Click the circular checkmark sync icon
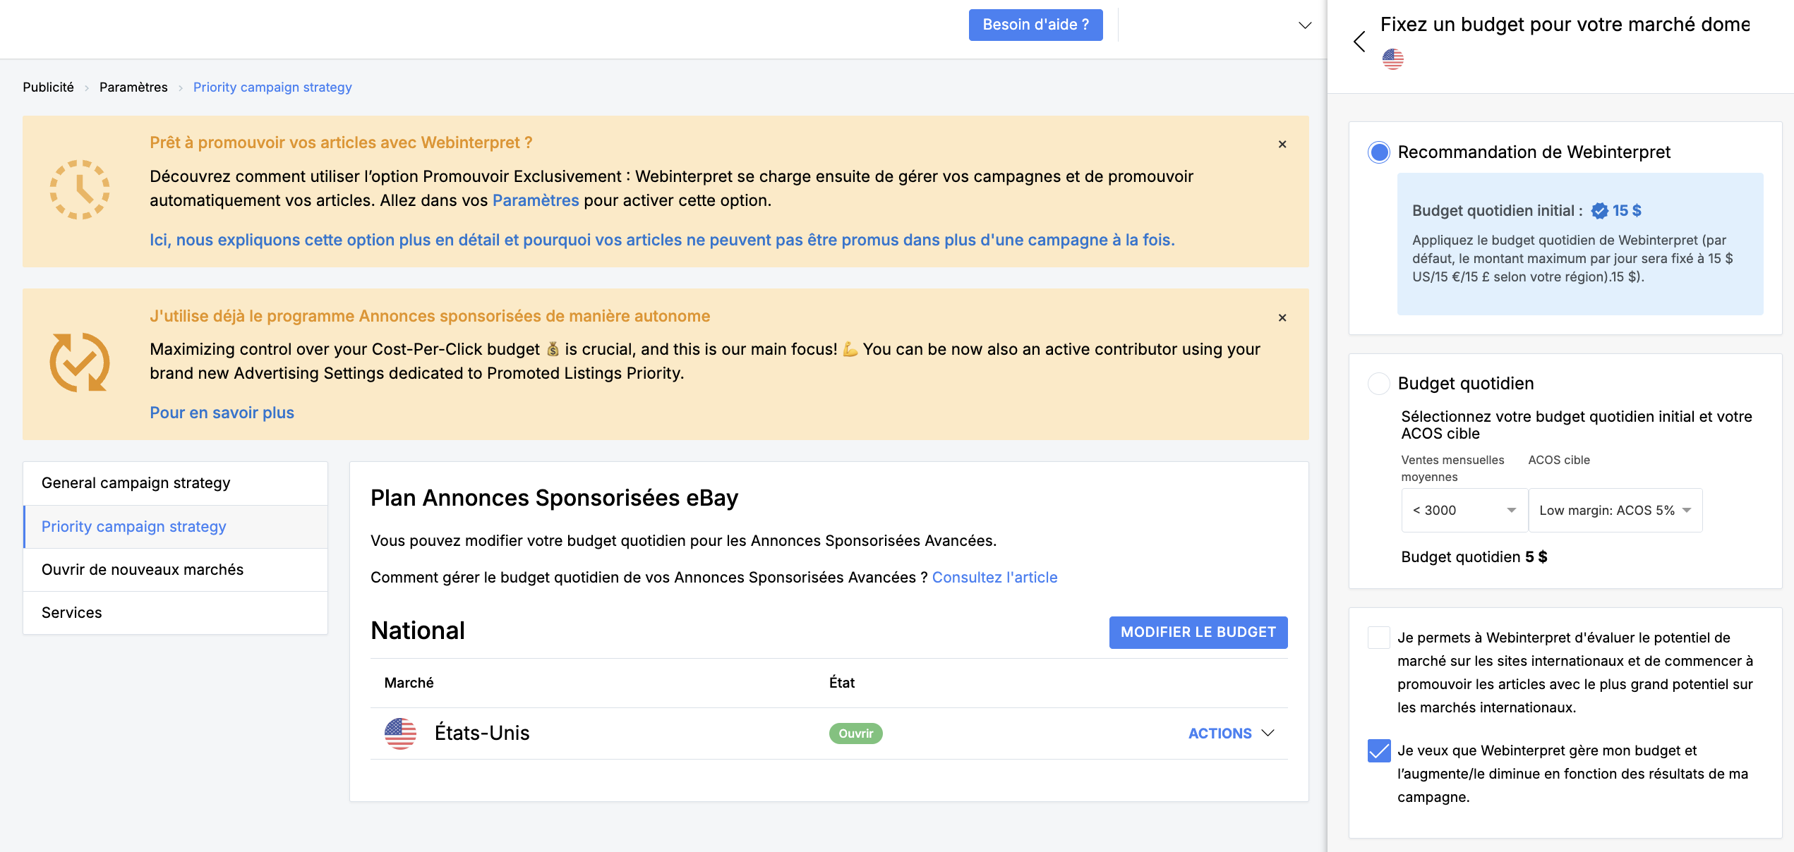 click(x=80, y=363)
